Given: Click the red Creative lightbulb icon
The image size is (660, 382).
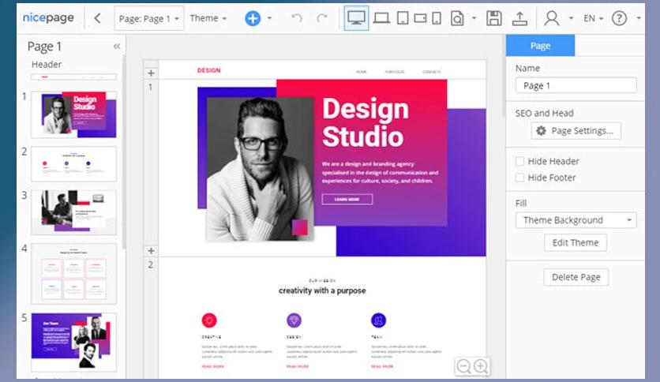Looking at the screenshot, I should (209, 320).
